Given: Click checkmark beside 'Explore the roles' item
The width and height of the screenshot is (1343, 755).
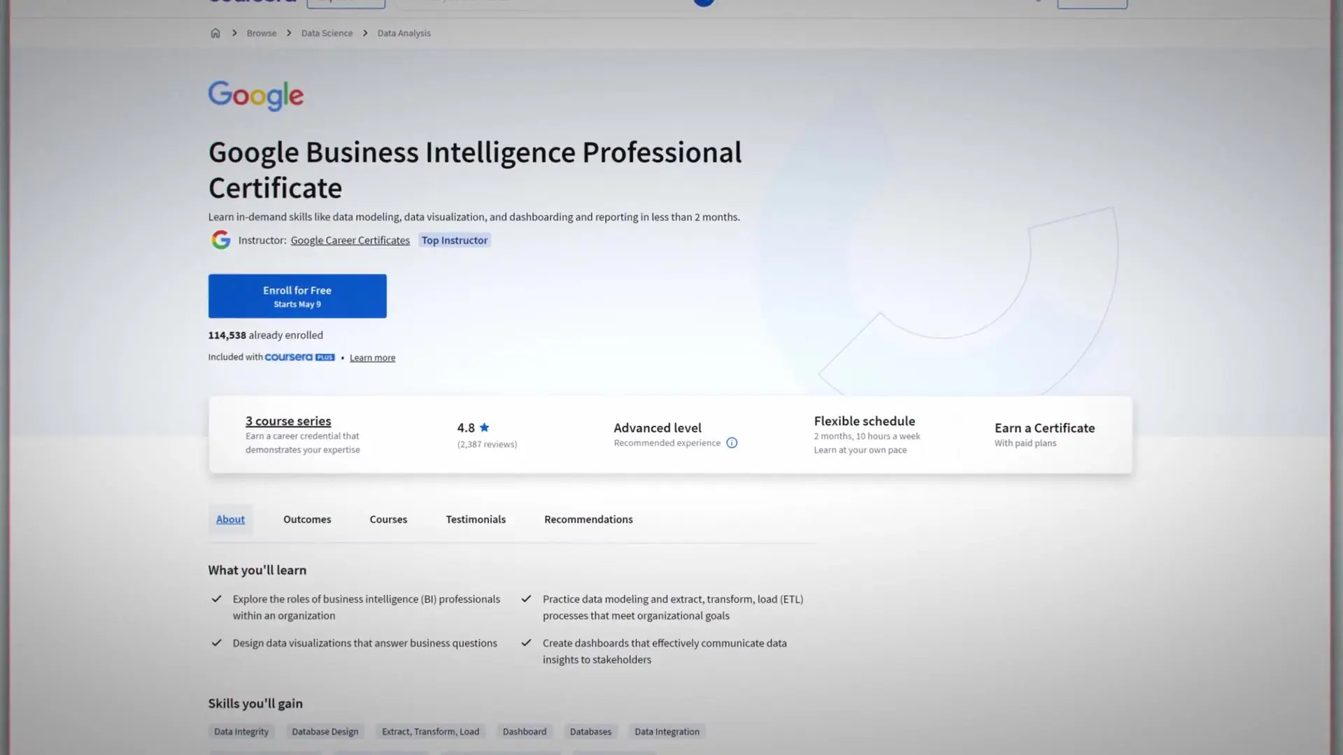Looking at the screenshot, I should tap(217, 599).
